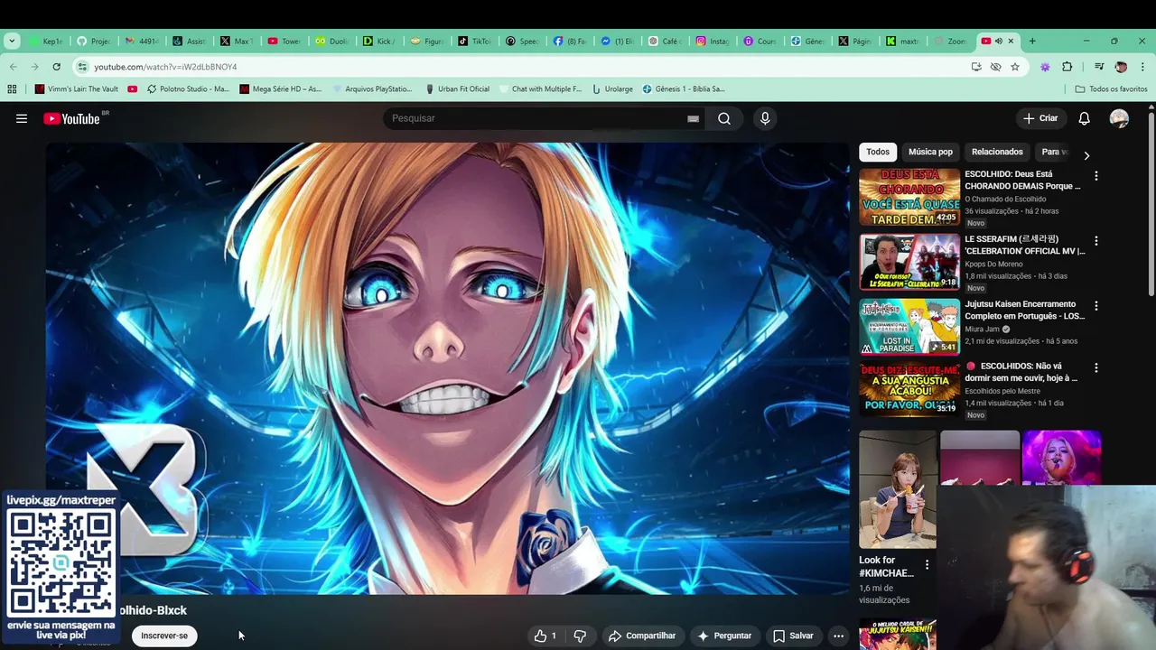1156x650 pixels.
Task: Switch to the TikTok browser tab
Action: point(474,41)
